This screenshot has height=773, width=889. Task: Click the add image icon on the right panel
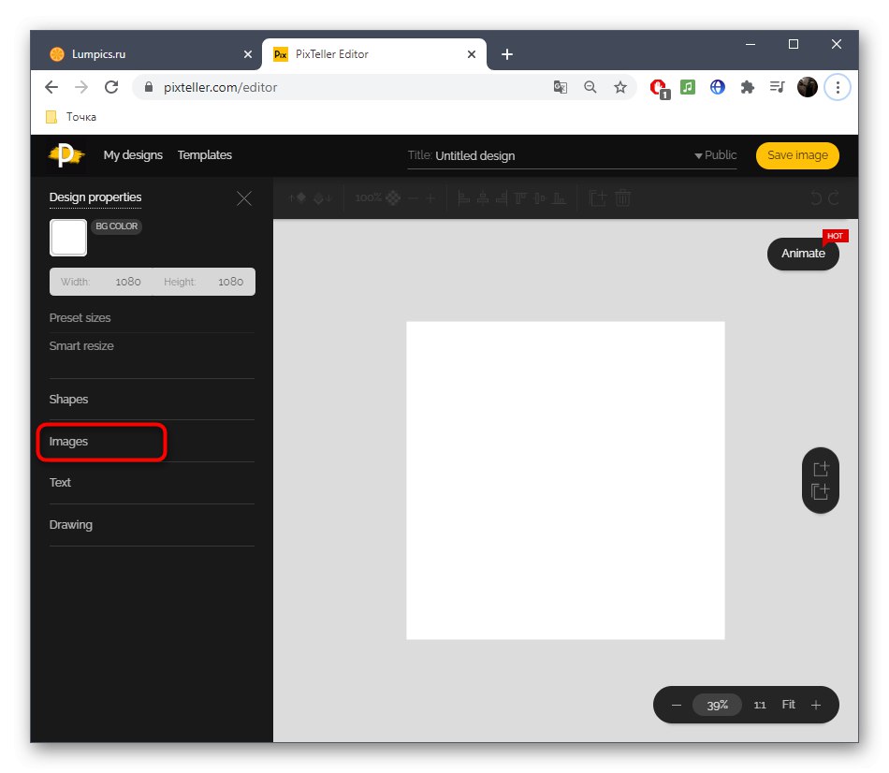point(821,468)
